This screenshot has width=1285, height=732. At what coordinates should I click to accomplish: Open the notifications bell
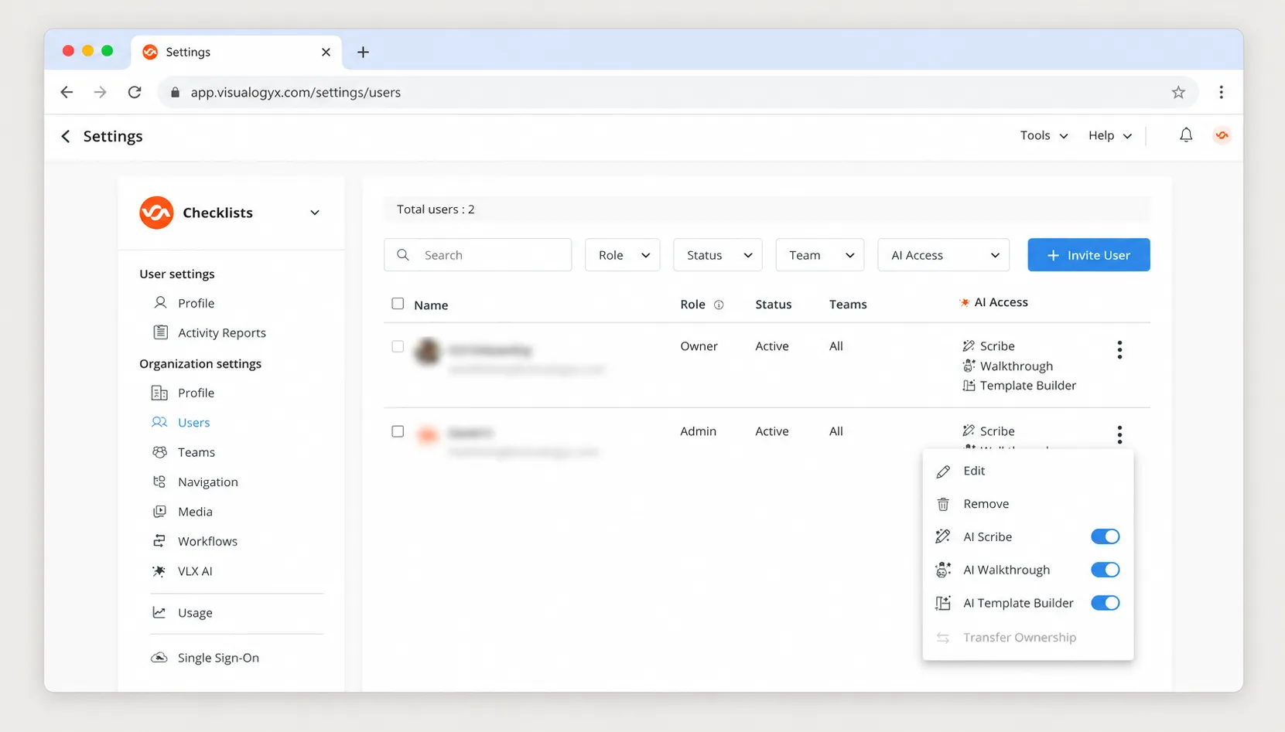[1185, 135]
